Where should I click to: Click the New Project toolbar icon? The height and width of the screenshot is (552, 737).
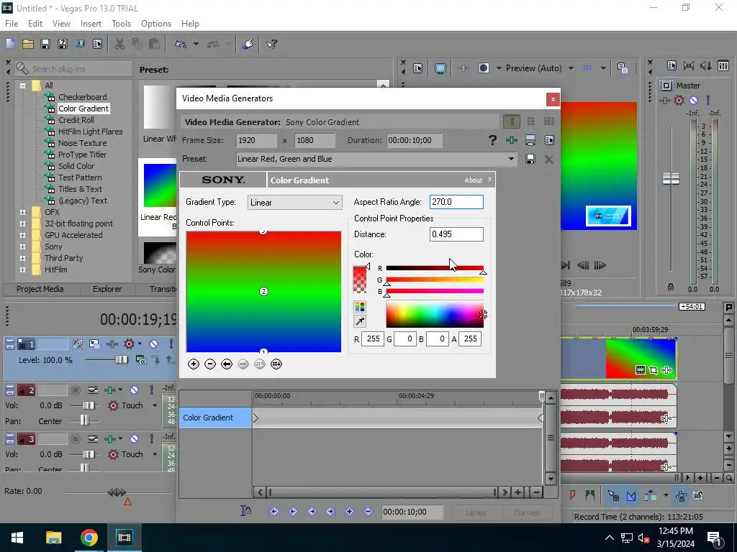click(x=10, y=44)
